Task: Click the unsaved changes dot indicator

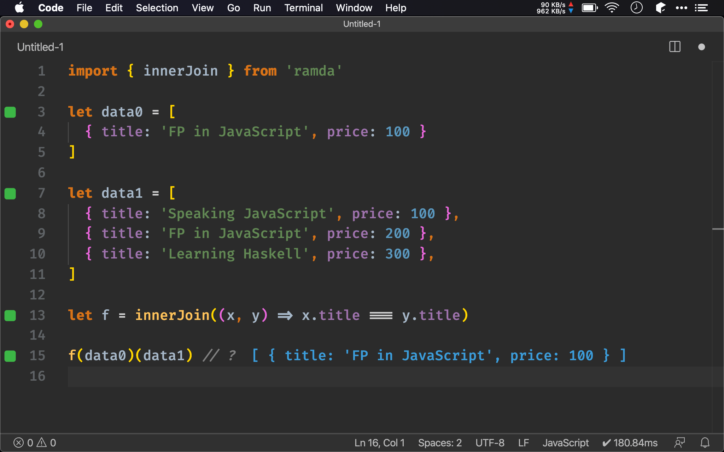Action: click(x=701, y=47)
